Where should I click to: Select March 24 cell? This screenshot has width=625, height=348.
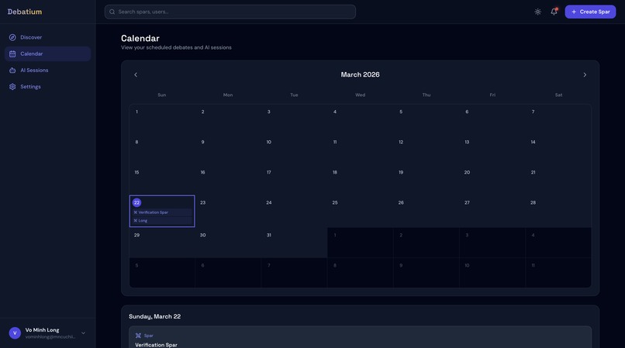tap(294, 212)
